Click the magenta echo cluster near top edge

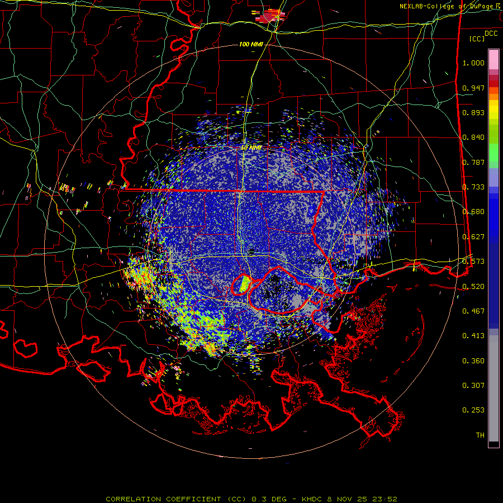point(269,16)
